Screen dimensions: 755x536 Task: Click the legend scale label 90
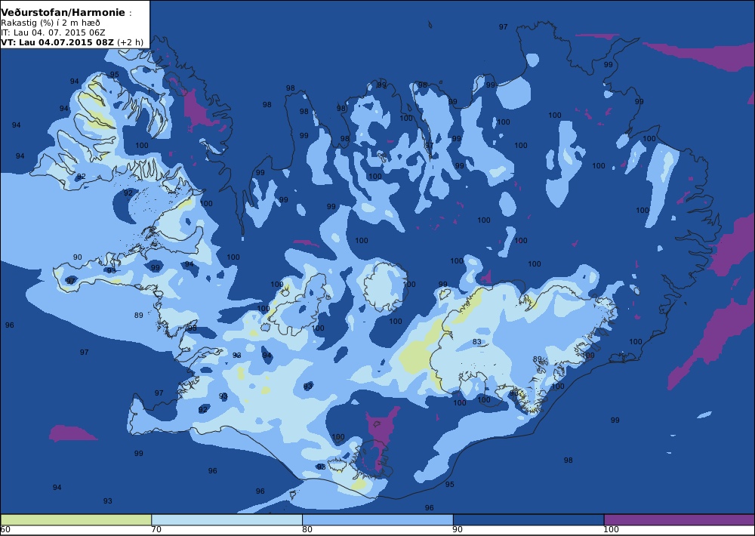click(458, 530)
